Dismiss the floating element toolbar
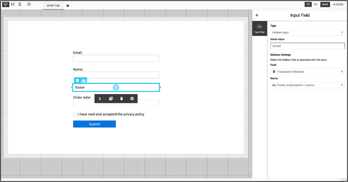 tap(132, 98)
